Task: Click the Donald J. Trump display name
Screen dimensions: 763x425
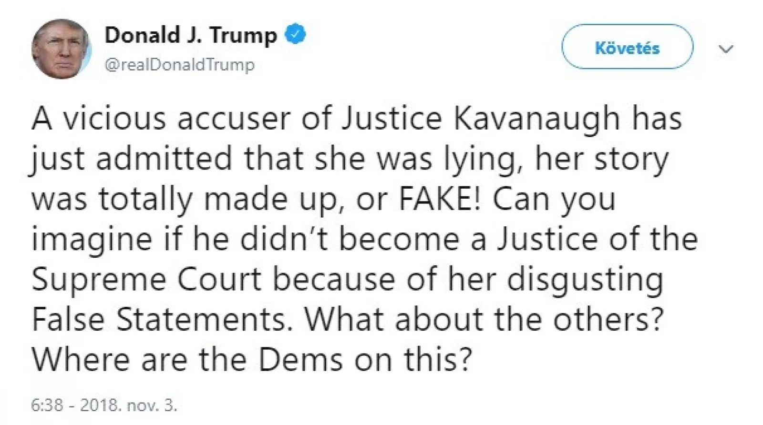Action: tap(190, 35)
